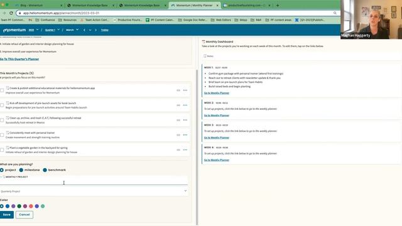Screen dimensions: 402x226
Task: Open the Confluence bookmark
Action: [45, 19]
